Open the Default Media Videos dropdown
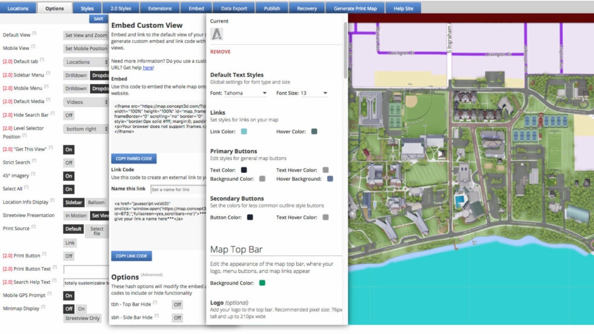 point(85,101)
